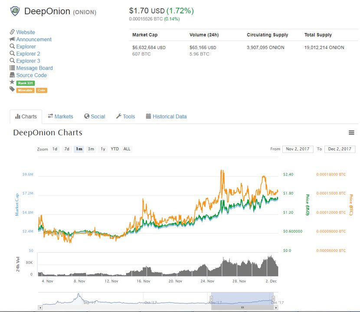Click the magnifier icon beside Explorer 3
The height and width of the screenshot is (312, 360).
click(12, 60)
